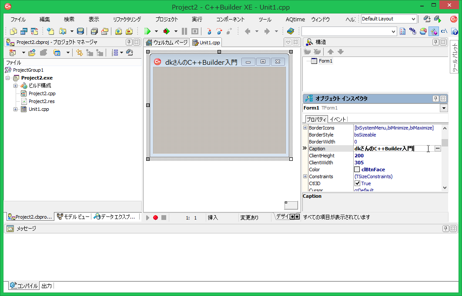Open the プロジェクト menu
The height and width of the screenshot is (296, 462).
(x=167, y=20)
